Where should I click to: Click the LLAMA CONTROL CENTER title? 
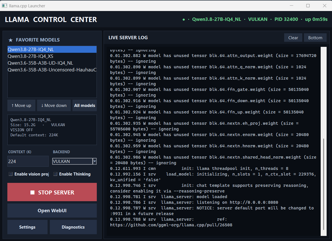tap(51, 20)
